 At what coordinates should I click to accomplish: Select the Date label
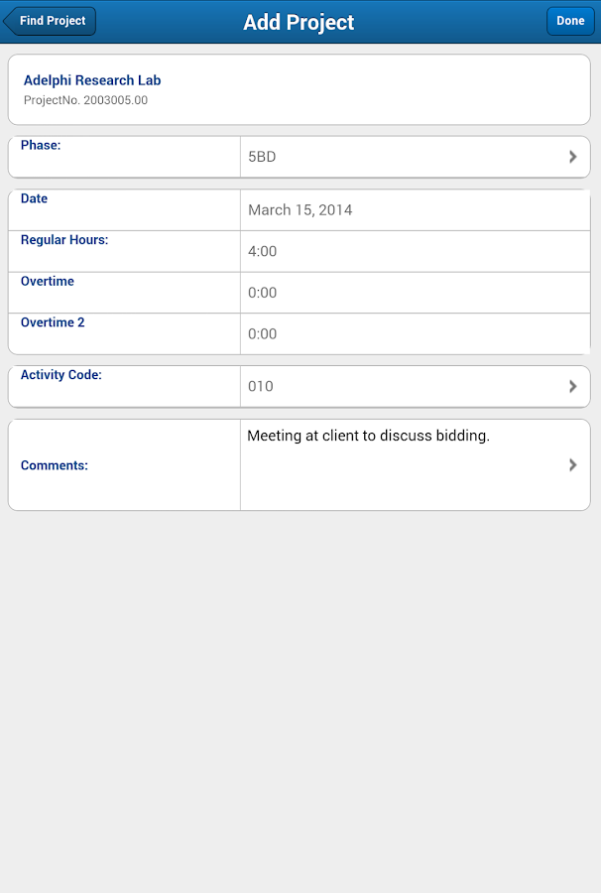click(34, 197)
